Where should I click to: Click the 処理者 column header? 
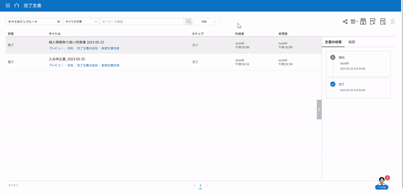(x=283, y=34)
